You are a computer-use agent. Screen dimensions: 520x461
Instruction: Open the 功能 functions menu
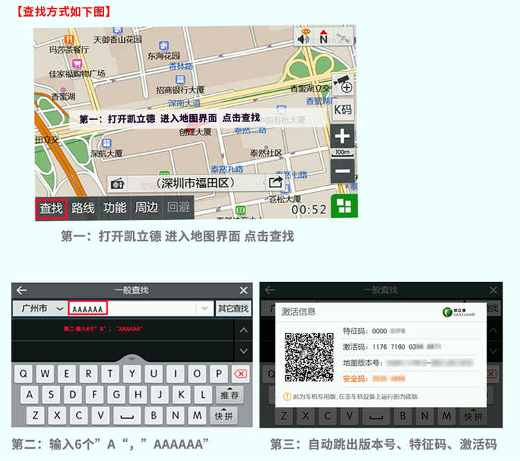pyautogui.click(x=114, y=208)
